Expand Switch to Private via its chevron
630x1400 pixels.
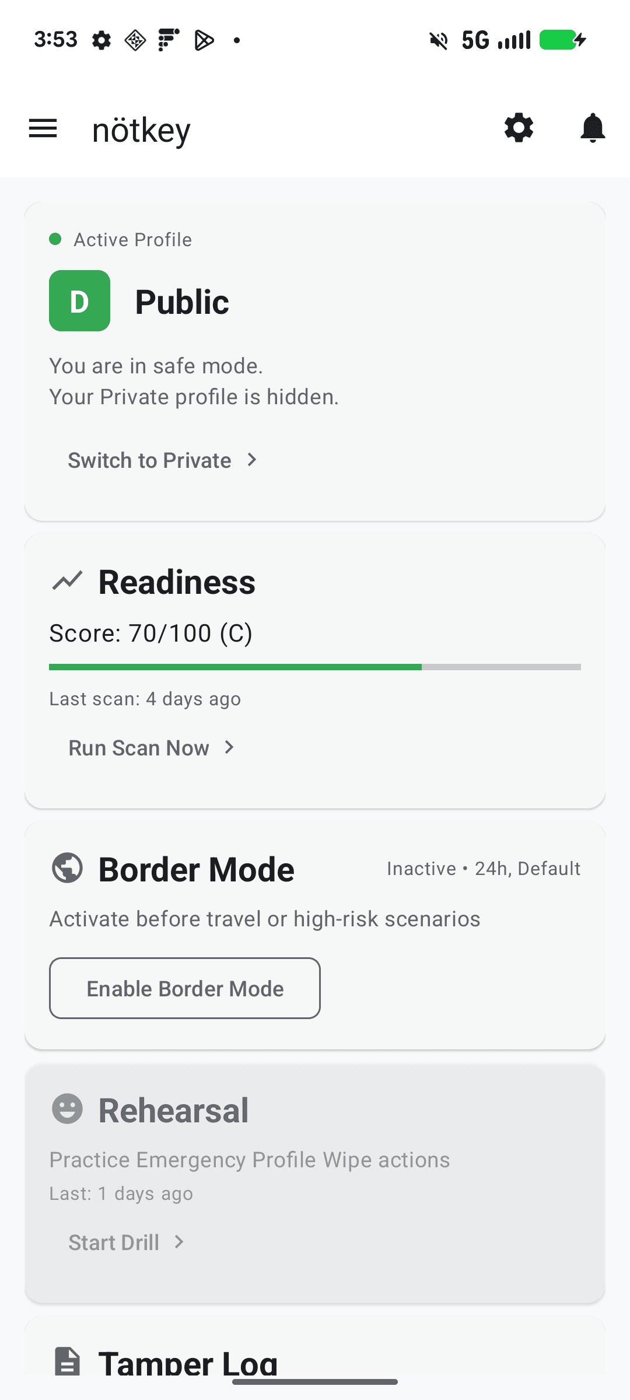click(x=252, y=460)
